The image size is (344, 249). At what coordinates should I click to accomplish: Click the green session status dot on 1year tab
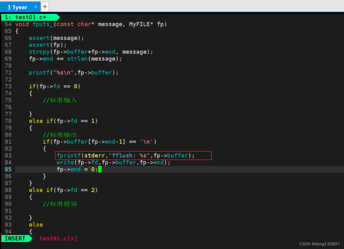[x=4, y=7]
